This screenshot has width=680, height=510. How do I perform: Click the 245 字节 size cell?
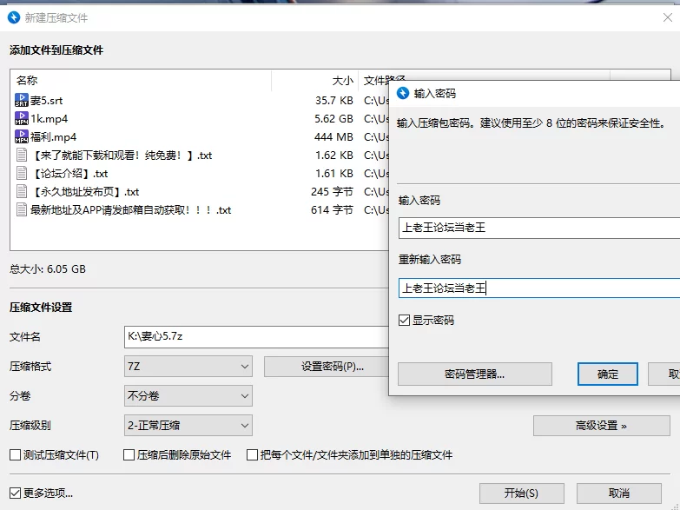point(332,191)
